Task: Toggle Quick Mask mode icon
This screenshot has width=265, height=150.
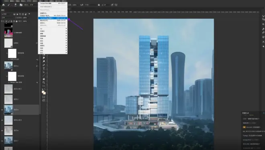Action: coord(44,97)
